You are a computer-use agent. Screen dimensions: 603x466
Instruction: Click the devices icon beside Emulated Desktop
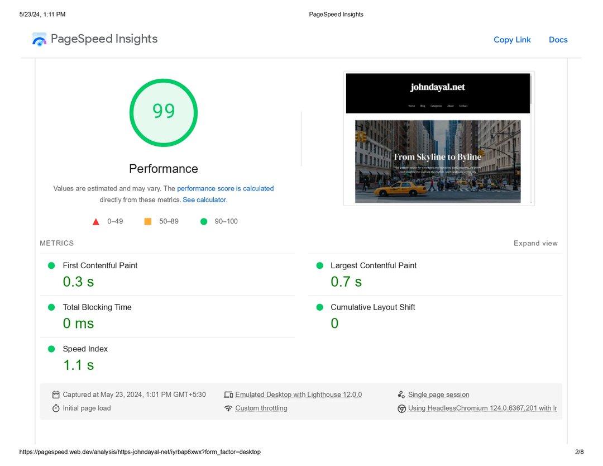pos(228,394)
